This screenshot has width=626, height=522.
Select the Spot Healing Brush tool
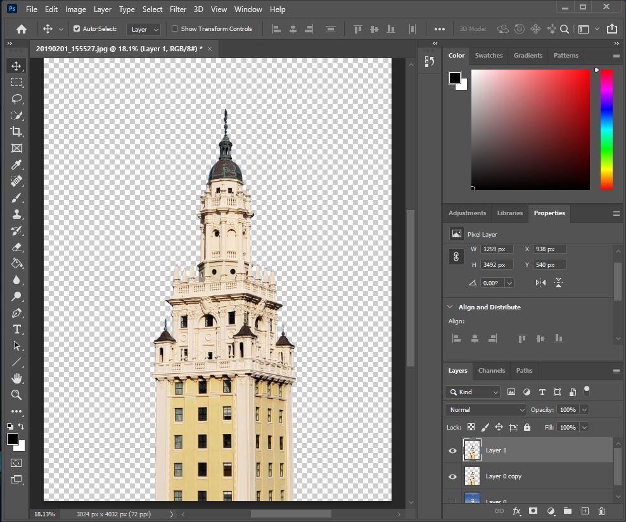click(x=16, y=181)
